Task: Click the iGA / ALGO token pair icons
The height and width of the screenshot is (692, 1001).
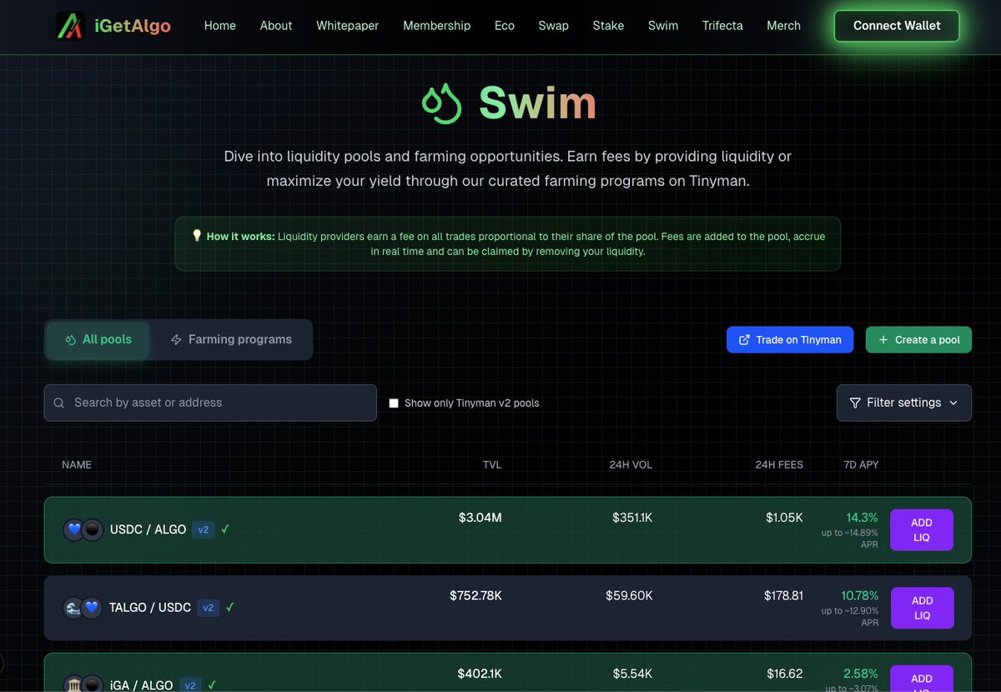Action: pos(83,684)
